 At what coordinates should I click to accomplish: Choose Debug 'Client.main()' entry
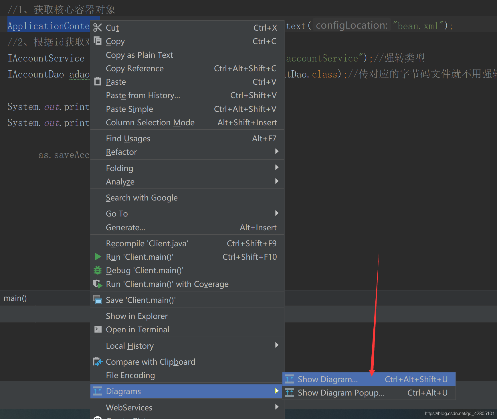187,270
